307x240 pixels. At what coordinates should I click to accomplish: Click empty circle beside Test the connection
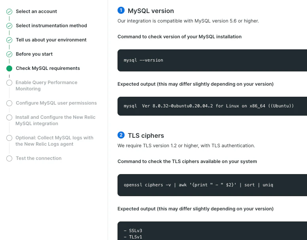[9, 158]
